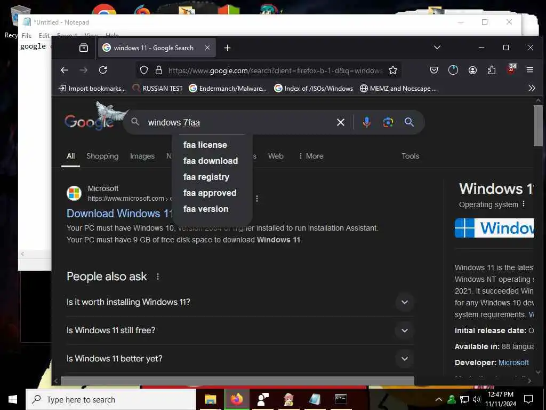The image size is (546, 410).
Task: Open People also ask options dots
Action: click(158, 277)
